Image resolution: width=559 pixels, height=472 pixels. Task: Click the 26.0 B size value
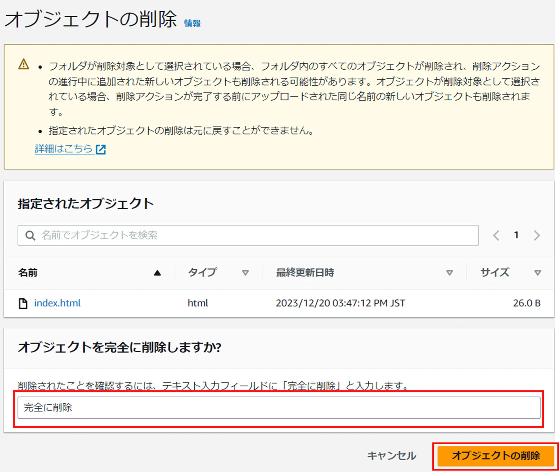527,303
